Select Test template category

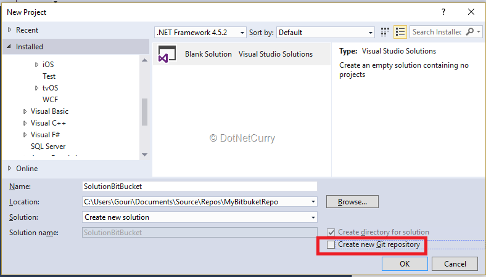49,76
